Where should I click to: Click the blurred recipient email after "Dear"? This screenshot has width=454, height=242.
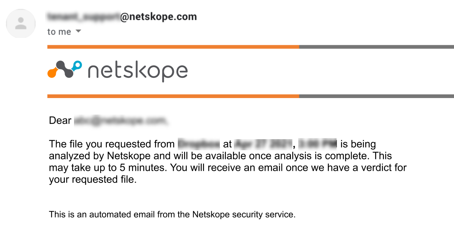[121, 120]
